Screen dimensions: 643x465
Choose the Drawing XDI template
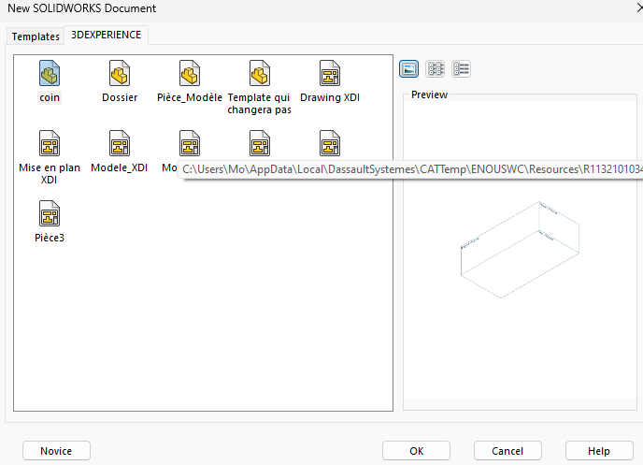[330, 73]
